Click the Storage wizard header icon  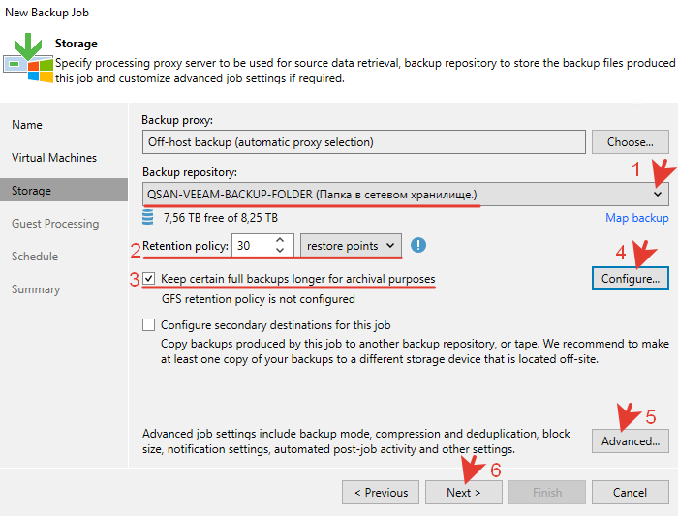tap(27, 59)
